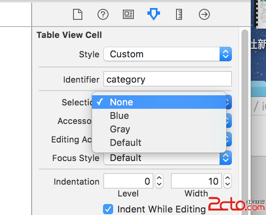Click the Indentation Level field
266x215 pixels.
(128, 182)
